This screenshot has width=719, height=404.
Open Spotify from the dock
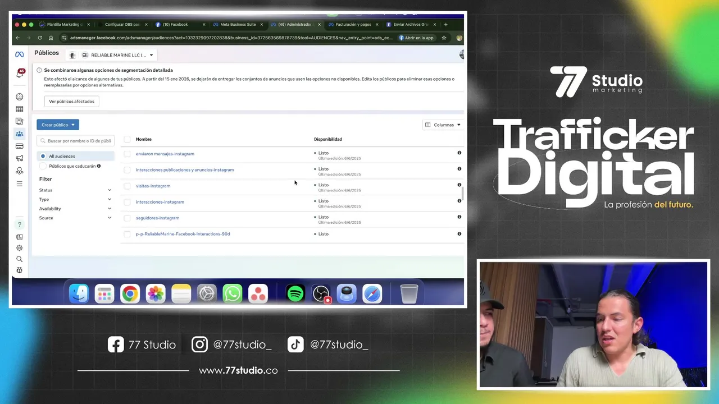[295, 293]
